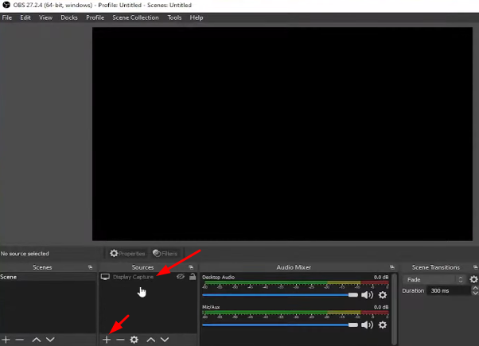Open transition properties gear icon
The width and height of the screenshot is (479, 346).
[x=473, y=279]
